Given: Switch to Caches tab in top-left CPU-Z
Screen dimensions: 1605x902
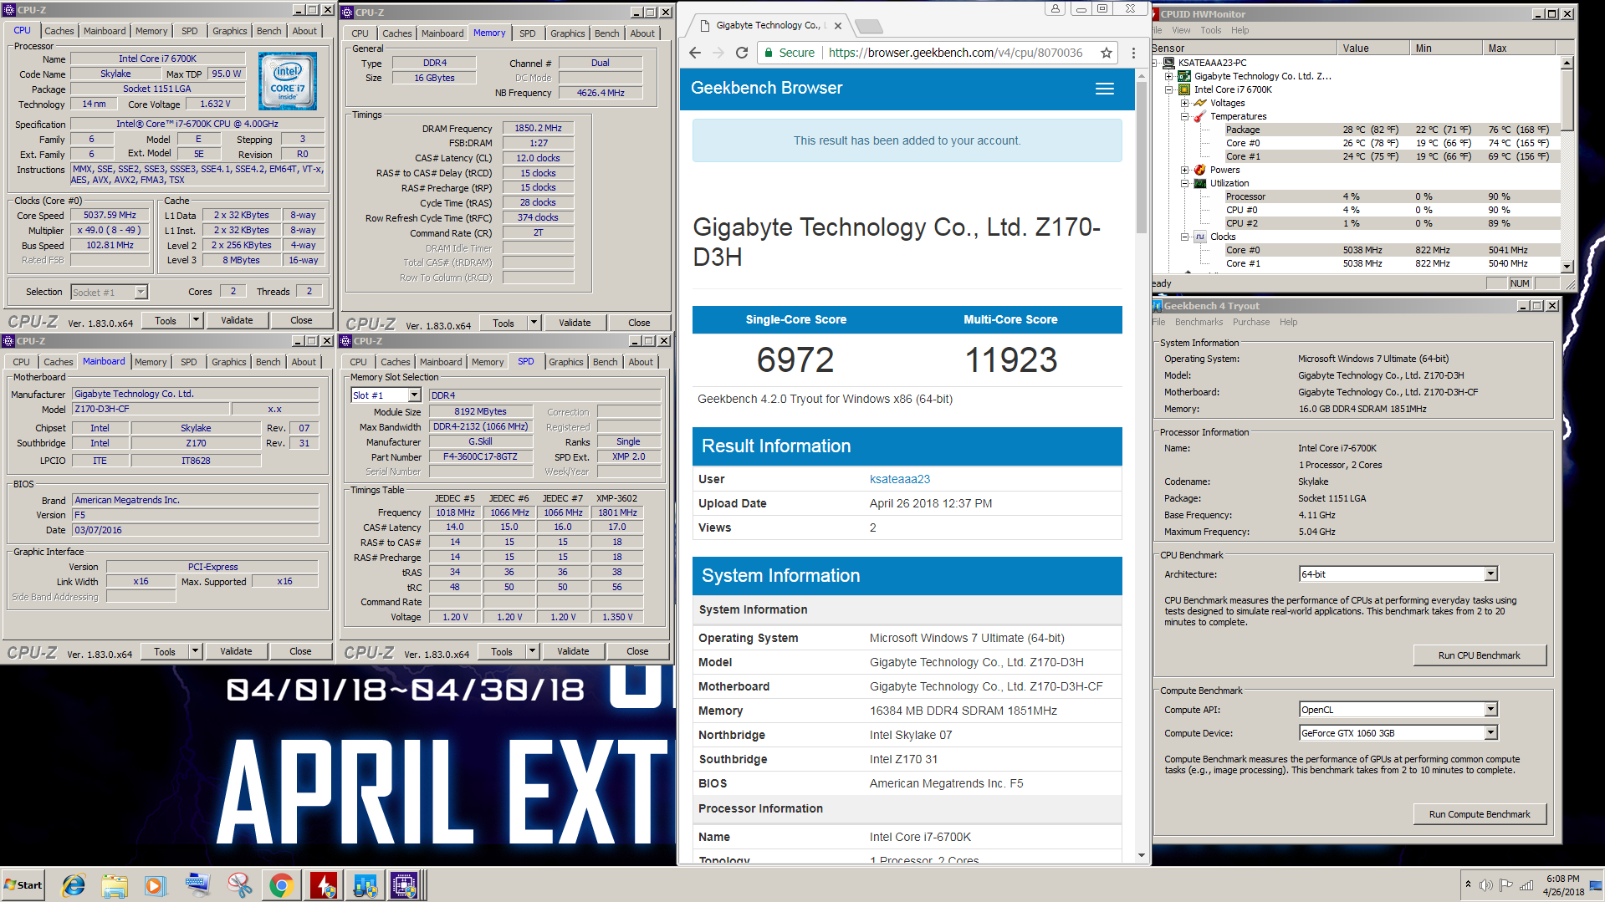Looking at the screenshot, I should pos(59,31).
